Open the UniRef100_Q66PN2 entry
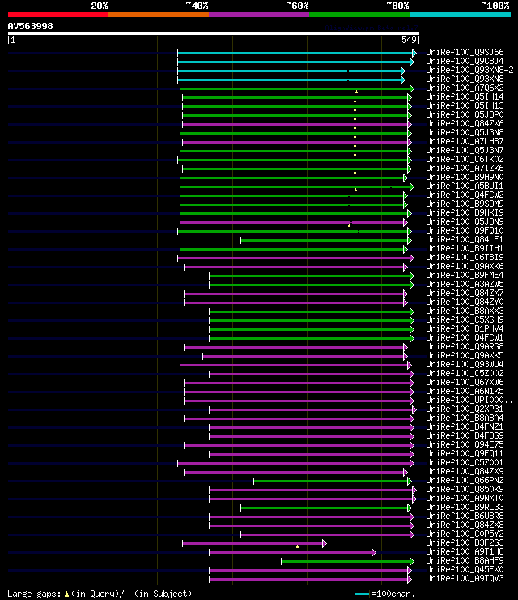This screenshot has width=518, height=600. pyautogui.click(x=465, y=481)
